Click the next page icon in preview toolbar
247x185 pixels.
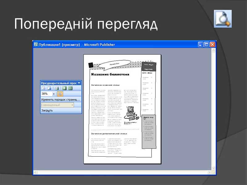click(49, 88)
